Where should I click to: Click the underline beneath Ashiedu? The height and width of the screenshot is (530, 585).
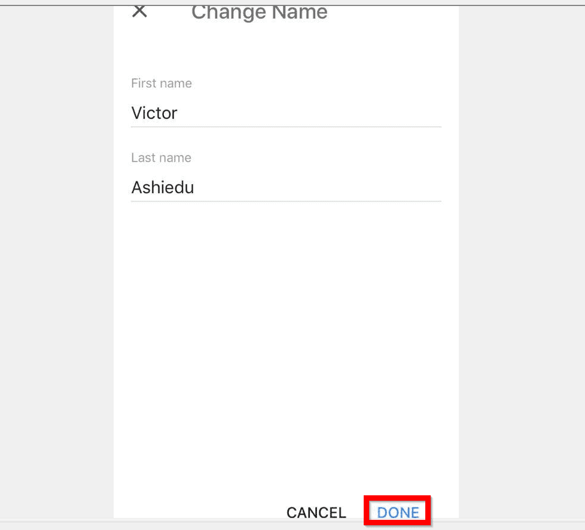286,201
